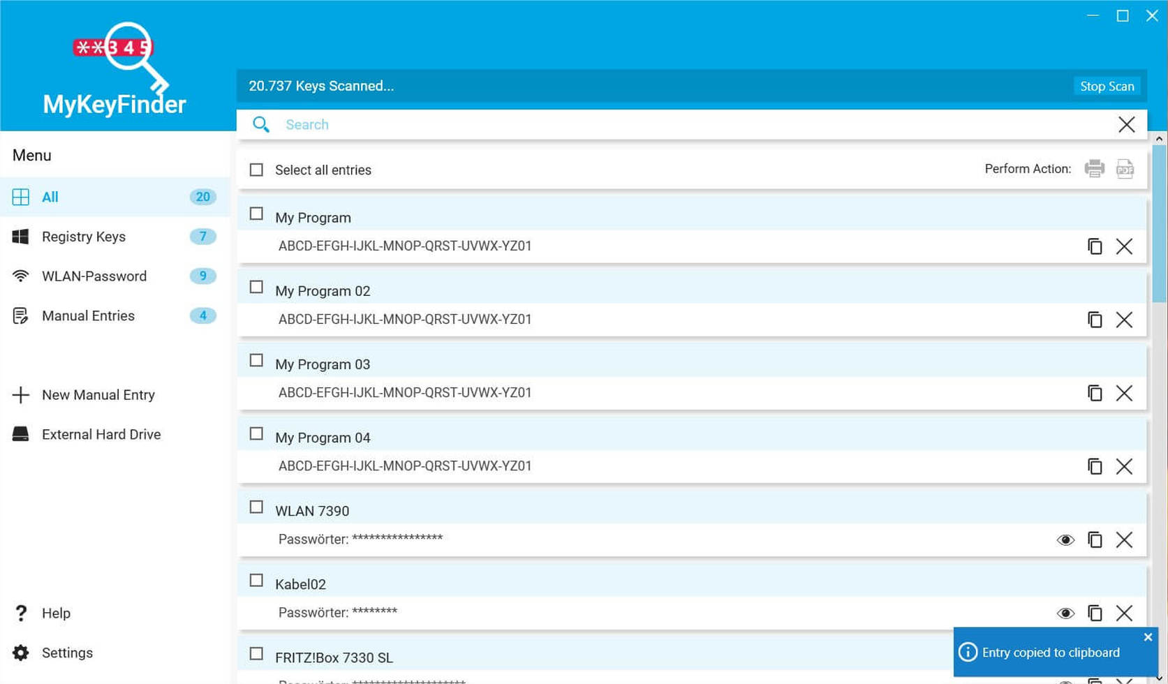Check the My Program 03 entry
This screenshot has height=684, width=1168.
point(256,360)
